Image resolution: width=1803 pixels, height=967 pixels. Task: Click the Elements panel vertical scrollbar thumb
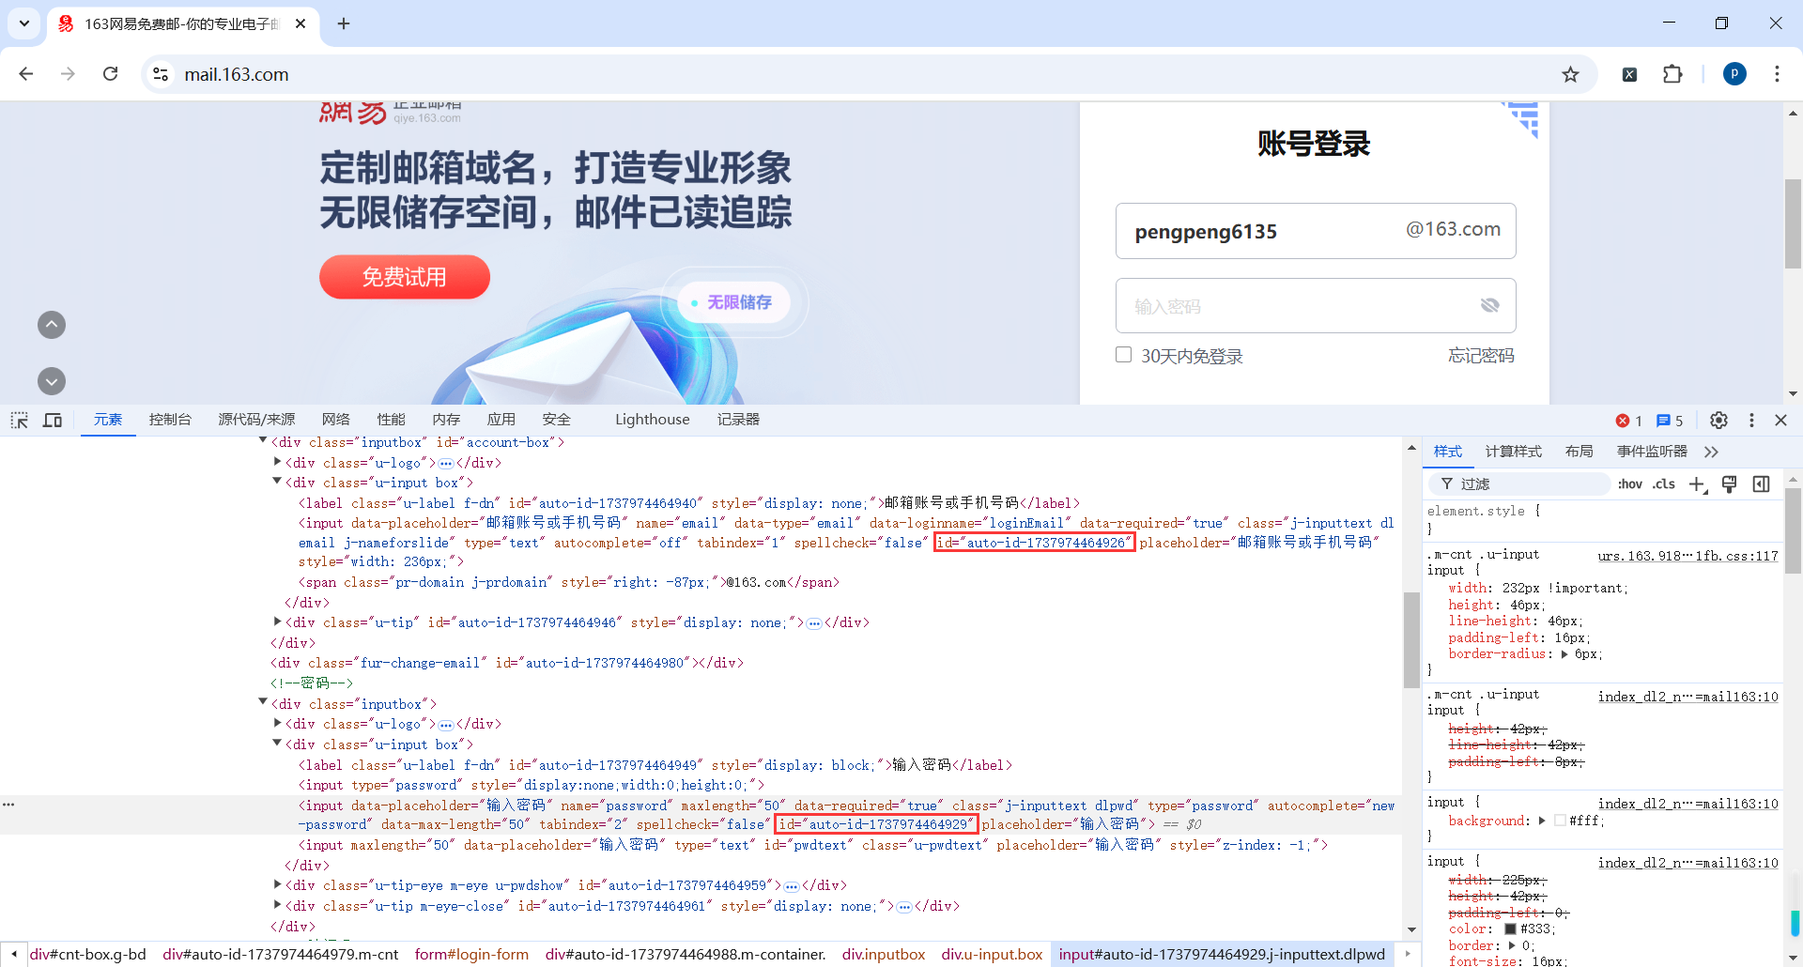pos(1411,639)
